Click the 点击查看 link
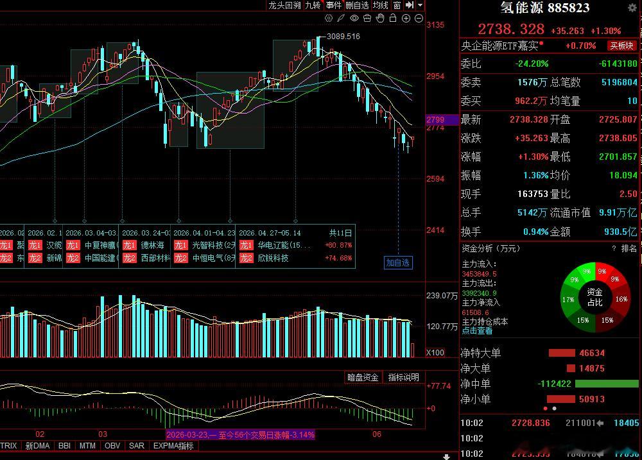The image size is (642, 460). (477, 330)
